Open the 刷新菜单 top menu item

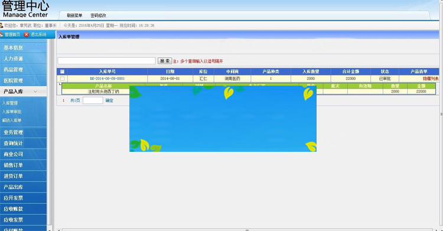tap(74, 15)
